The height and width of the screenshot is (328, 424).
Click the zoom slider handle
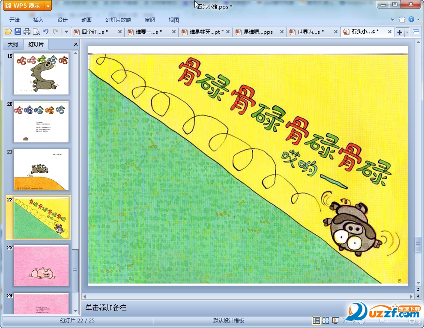point(382,321)
